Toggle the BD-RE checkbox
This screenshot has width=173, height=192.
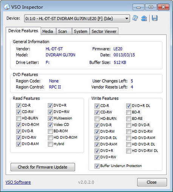point(128,119)
